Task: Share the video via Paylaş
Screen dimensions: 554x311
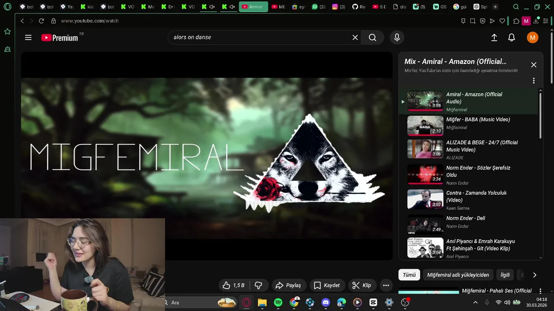Action: point(288,286)
